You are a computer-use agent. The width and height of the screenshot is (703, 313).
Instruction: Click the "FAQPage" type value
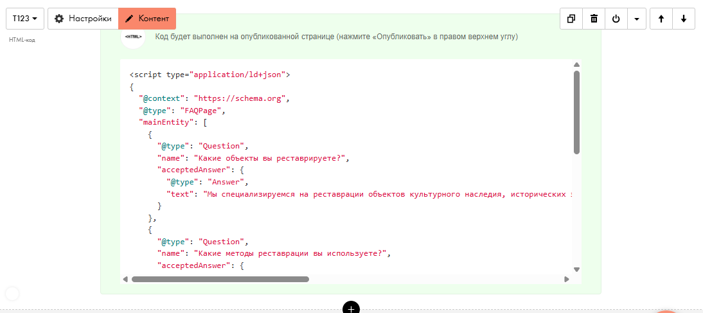[200, 111]
